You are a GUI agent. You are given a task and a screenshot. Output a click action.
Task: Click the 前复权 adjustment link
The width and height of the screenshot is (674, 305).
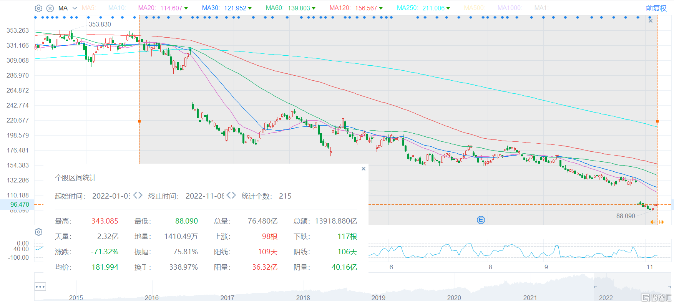pyautogui.click(x=656, y=8)
